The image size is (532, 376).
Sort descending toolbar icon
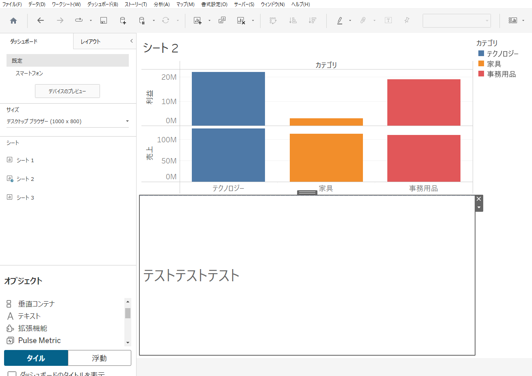[312, 20]
